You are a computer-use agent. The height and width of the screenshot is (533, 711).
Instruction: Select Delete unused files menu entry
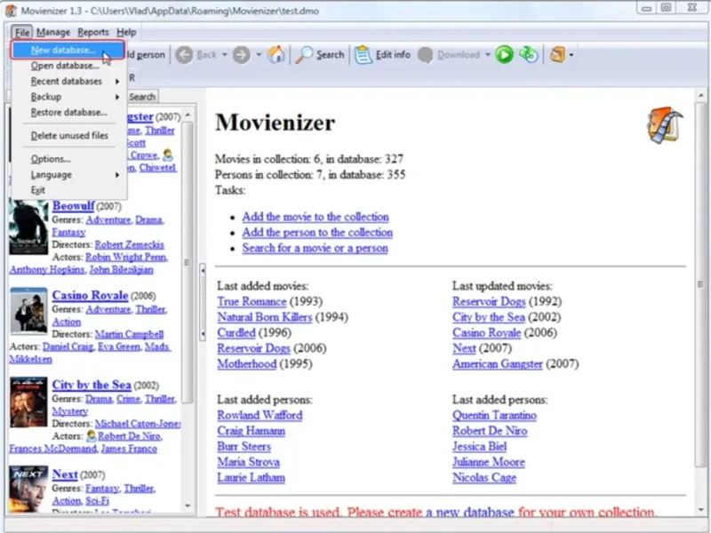pos(69,136)
